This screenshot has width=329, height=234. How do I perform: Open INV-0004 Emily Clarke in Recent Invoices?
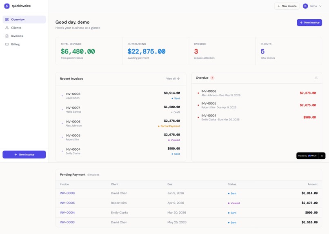tap(121, 151)
